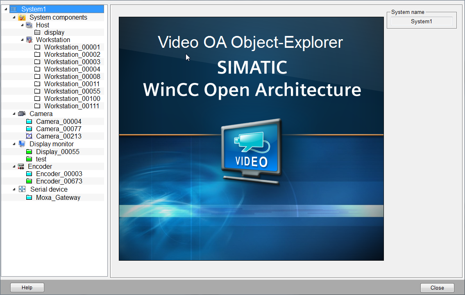This screenshot has width=465, height=295.
Task: Select Encoder_00673 tree entry
Action: click(59, 181)
